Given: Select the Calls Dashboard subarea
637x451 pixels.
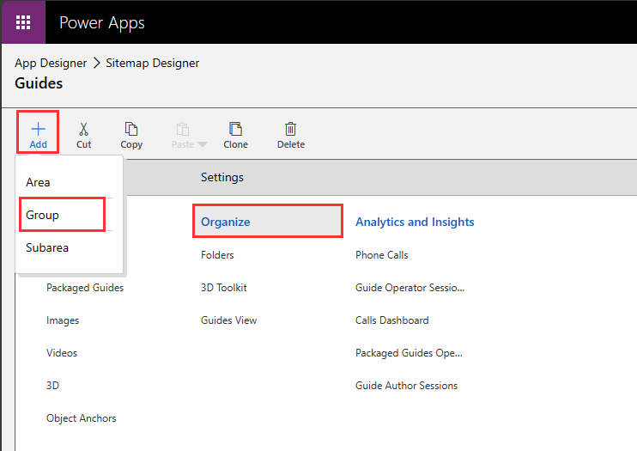Looking at the screenshot, I should pos(392,320).
